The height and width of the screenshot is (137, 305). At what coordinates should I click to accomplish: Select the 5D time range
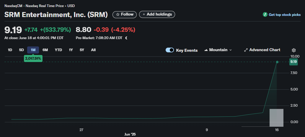tap(21, 50)
